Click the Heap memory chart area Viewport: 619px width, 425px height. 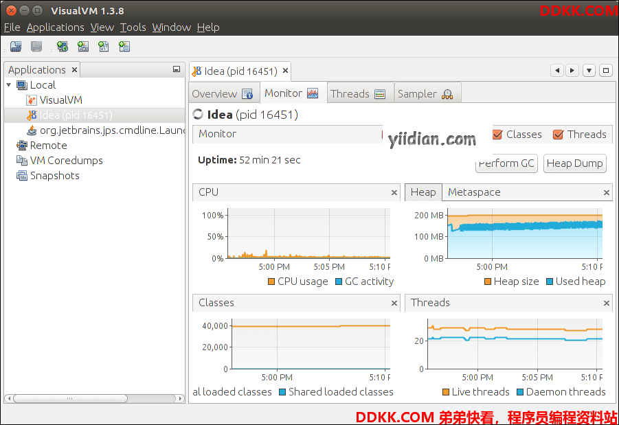[525, 233]
